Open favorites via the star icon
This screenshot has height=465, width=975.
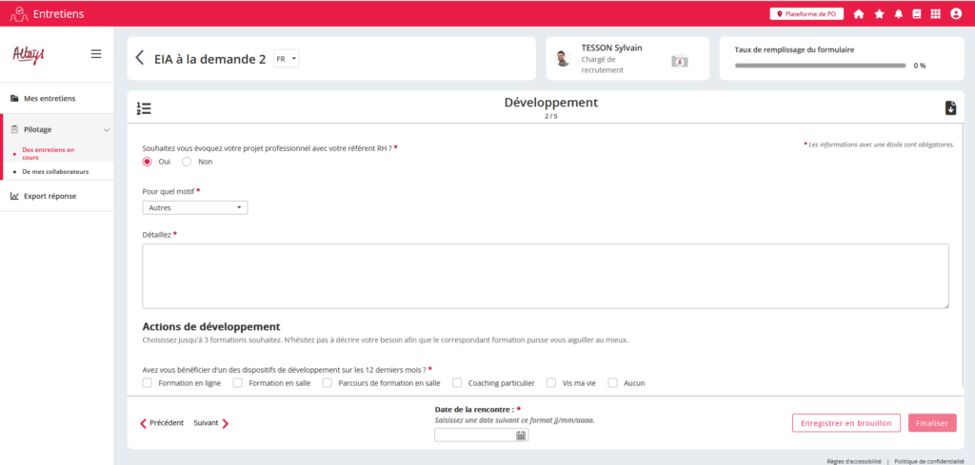tap(879, 14)
